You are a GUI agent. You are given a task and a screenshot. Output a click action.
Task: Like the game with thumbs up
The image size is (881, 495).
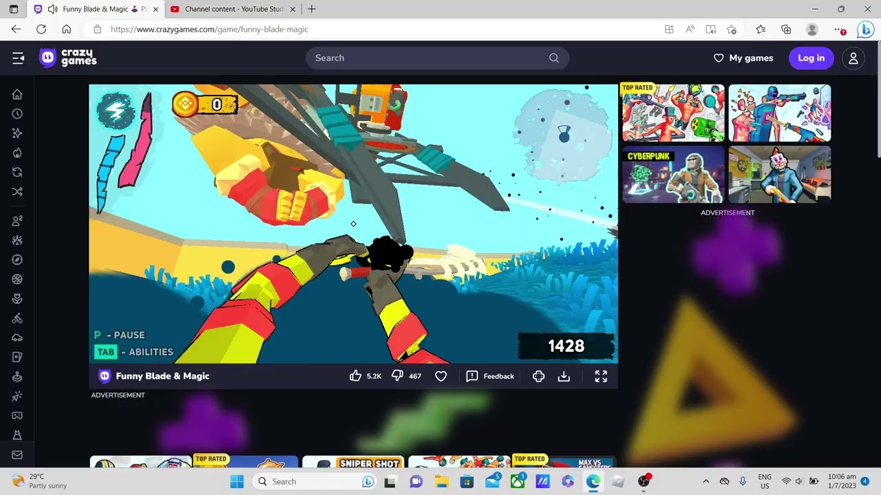tap(355, 376)
